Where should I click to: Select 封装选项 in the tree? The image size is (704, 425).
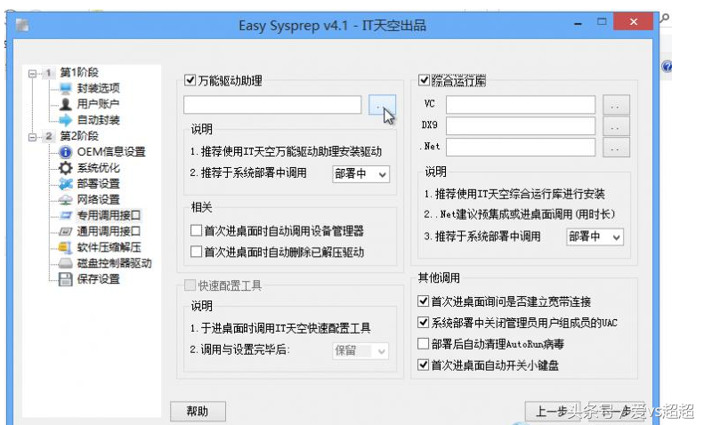98,88
